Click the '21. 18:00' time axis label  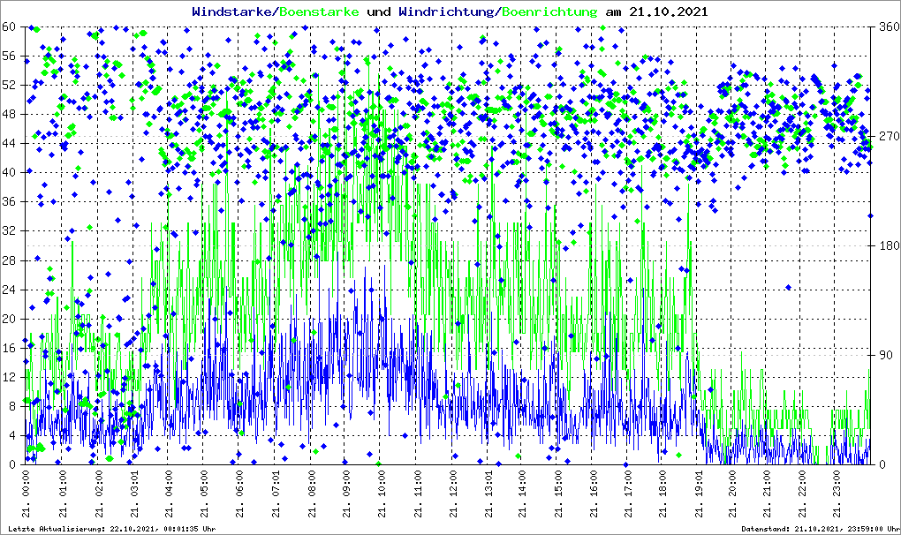click(x=663, y=494)
